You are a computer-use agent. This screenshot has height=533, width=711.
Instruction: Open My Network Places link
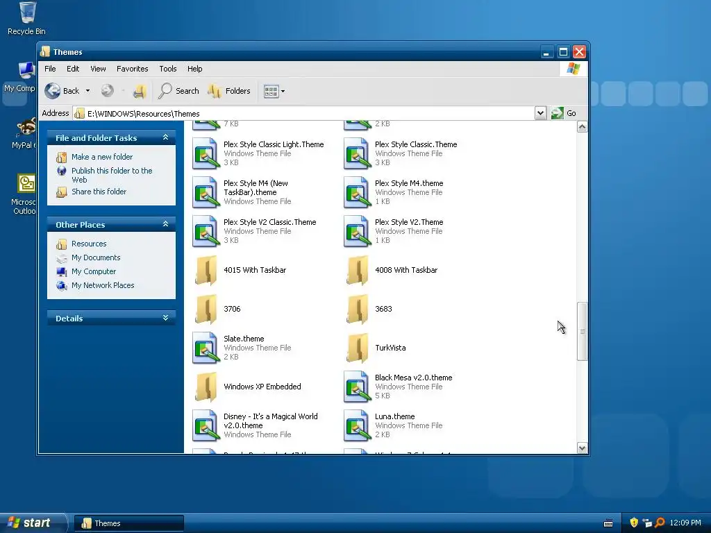coord(103,285)
